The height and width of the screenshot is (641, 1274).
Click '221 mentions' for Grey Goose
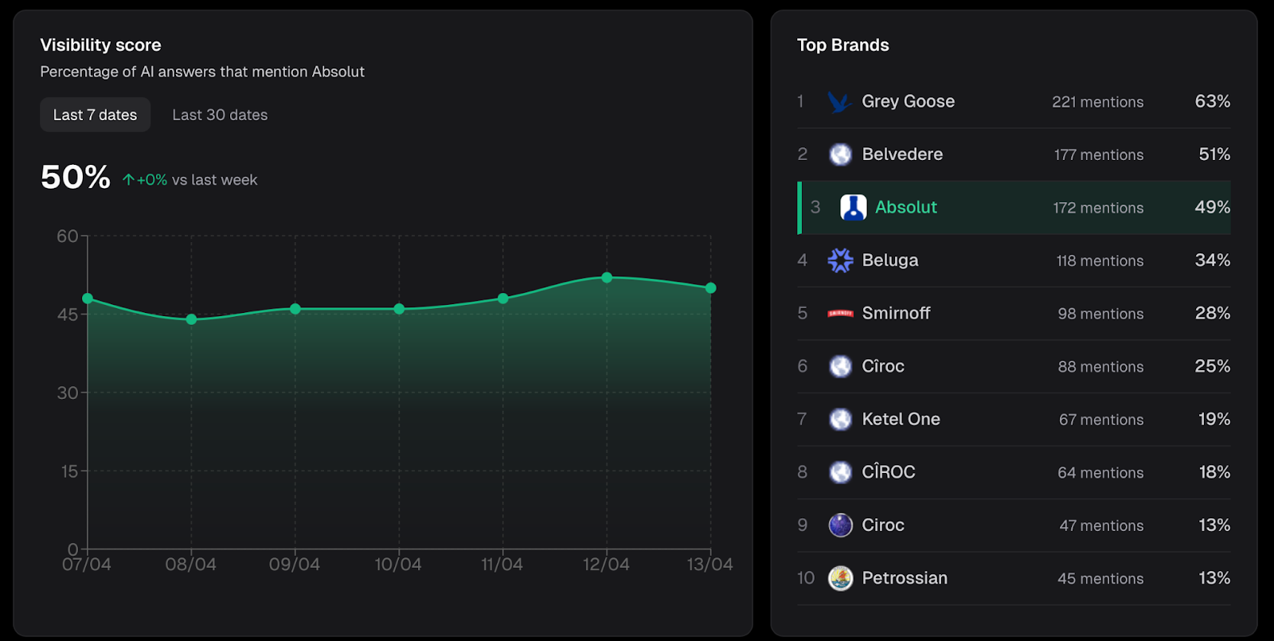(x=1097, y=102)
